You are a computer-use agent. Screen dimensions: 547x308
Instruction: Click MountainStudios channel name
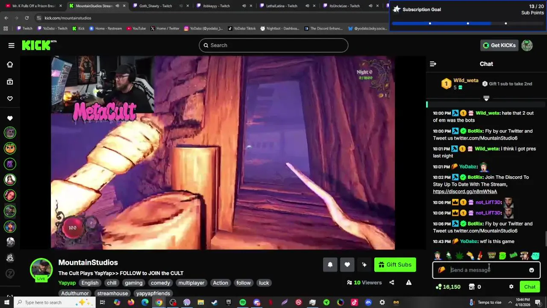click(88, 263)
